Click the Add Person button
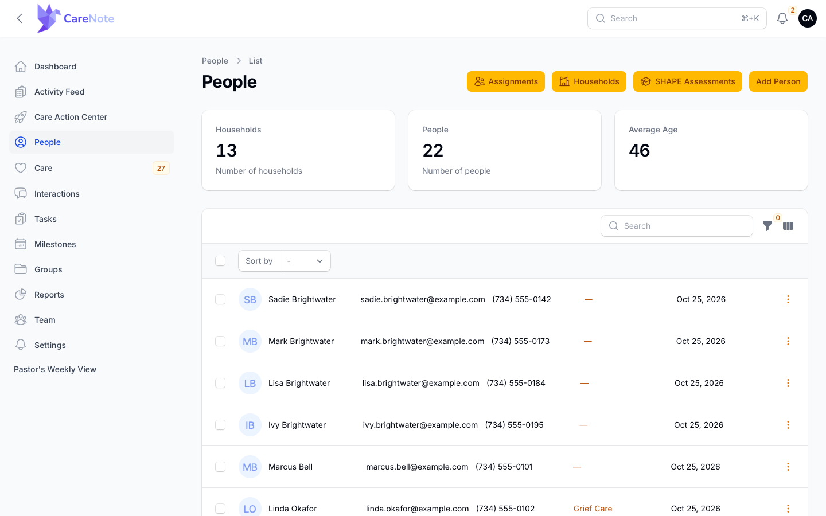The width and height of the screenshot is (826, 516). [778, 81]
